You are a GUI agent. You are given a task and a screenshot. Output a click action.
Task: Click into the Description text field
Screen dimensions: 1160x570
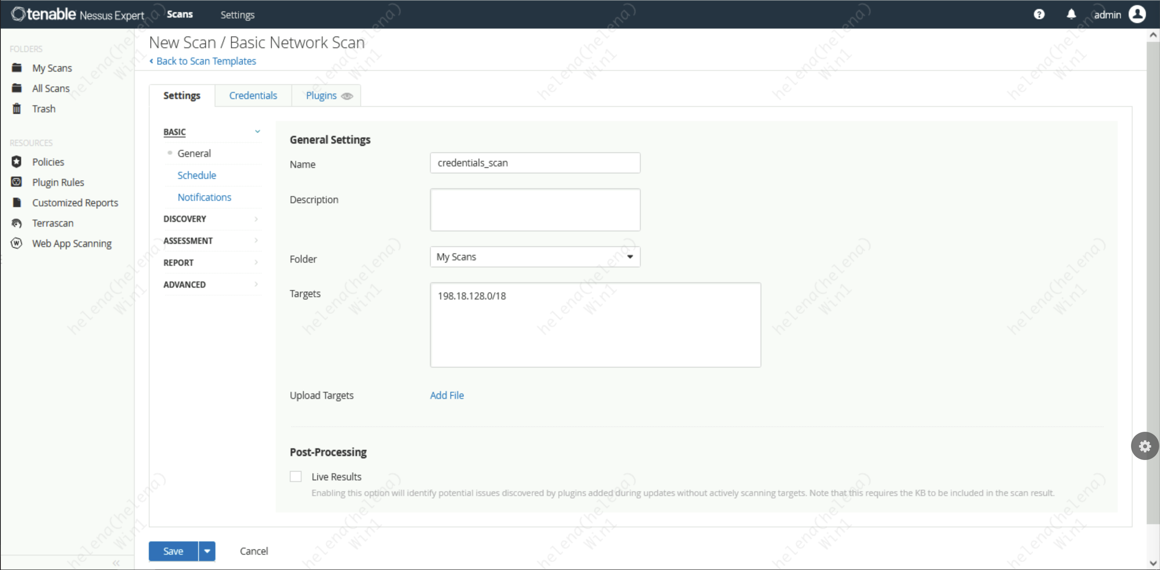coord(535,210)
